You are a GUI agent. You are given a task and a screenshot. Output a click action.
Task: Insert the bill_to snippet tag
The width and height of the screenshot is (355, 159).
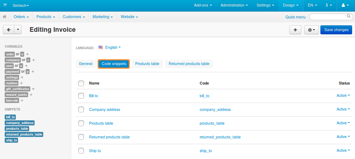10,117
